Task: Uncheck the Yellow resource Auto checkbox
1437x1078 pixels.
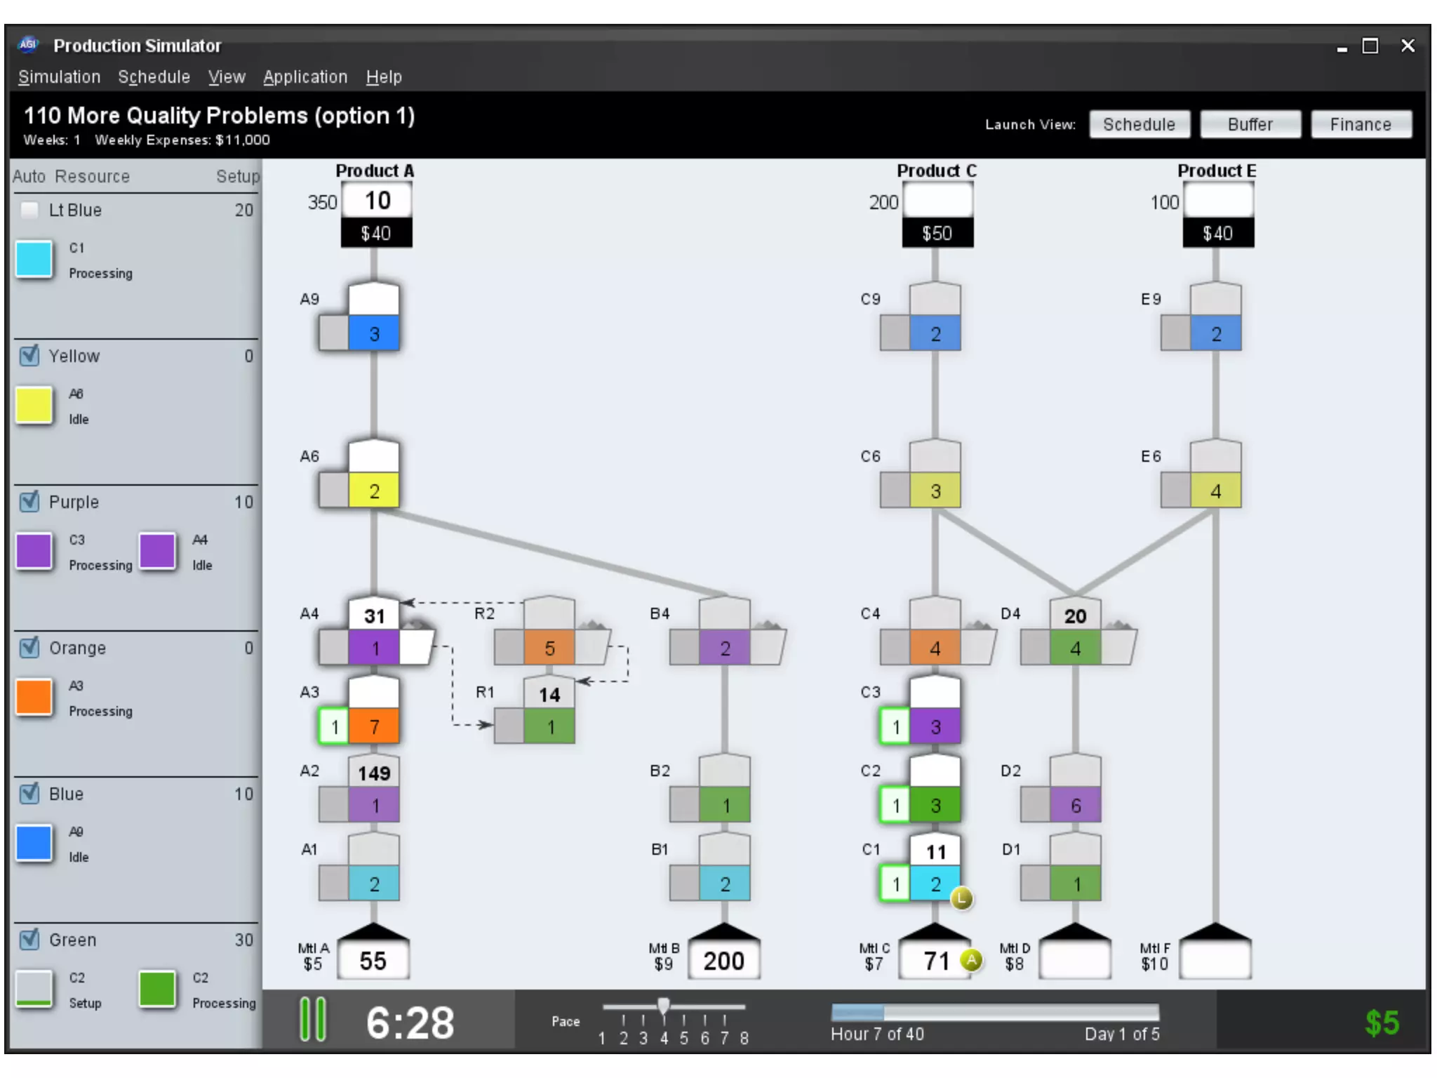Action: pos(29,356)
